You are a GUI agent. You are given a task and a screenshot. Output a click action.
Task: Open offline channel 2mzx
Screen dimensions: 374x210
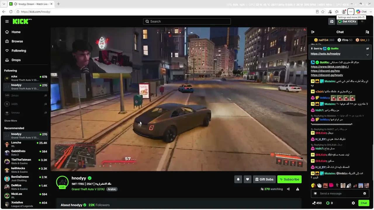[26, 95]
